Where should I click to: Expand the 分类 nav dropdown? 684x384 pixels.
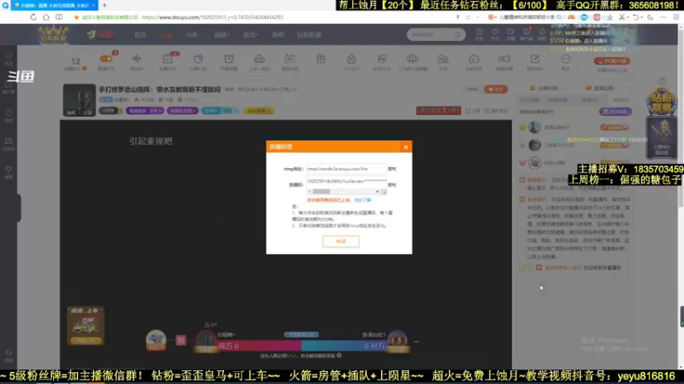tap(192, 35)
